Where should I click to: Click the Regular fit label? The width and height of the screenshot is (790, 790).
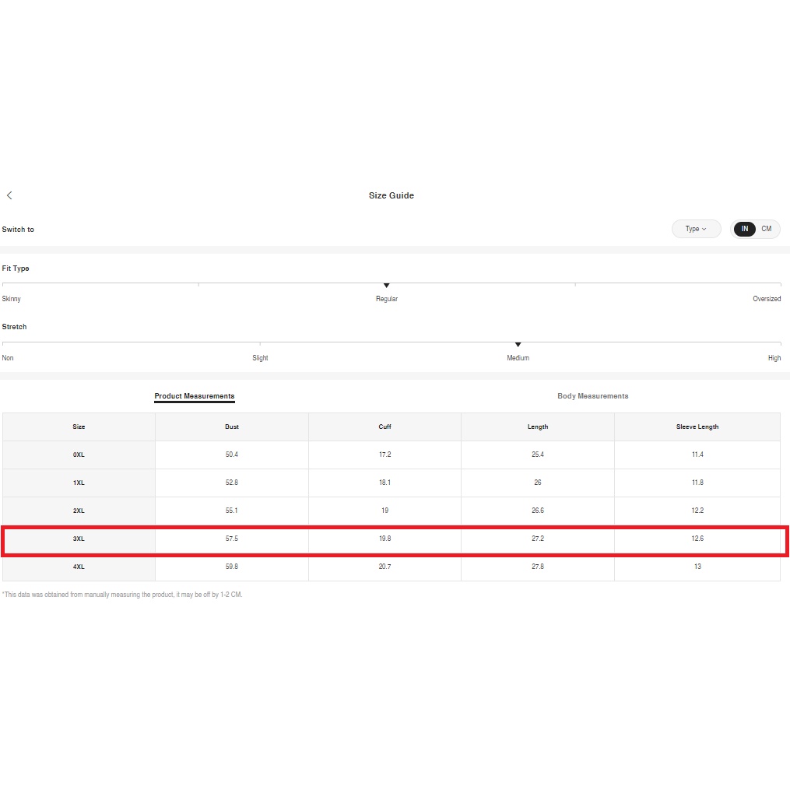click(386, 299)
